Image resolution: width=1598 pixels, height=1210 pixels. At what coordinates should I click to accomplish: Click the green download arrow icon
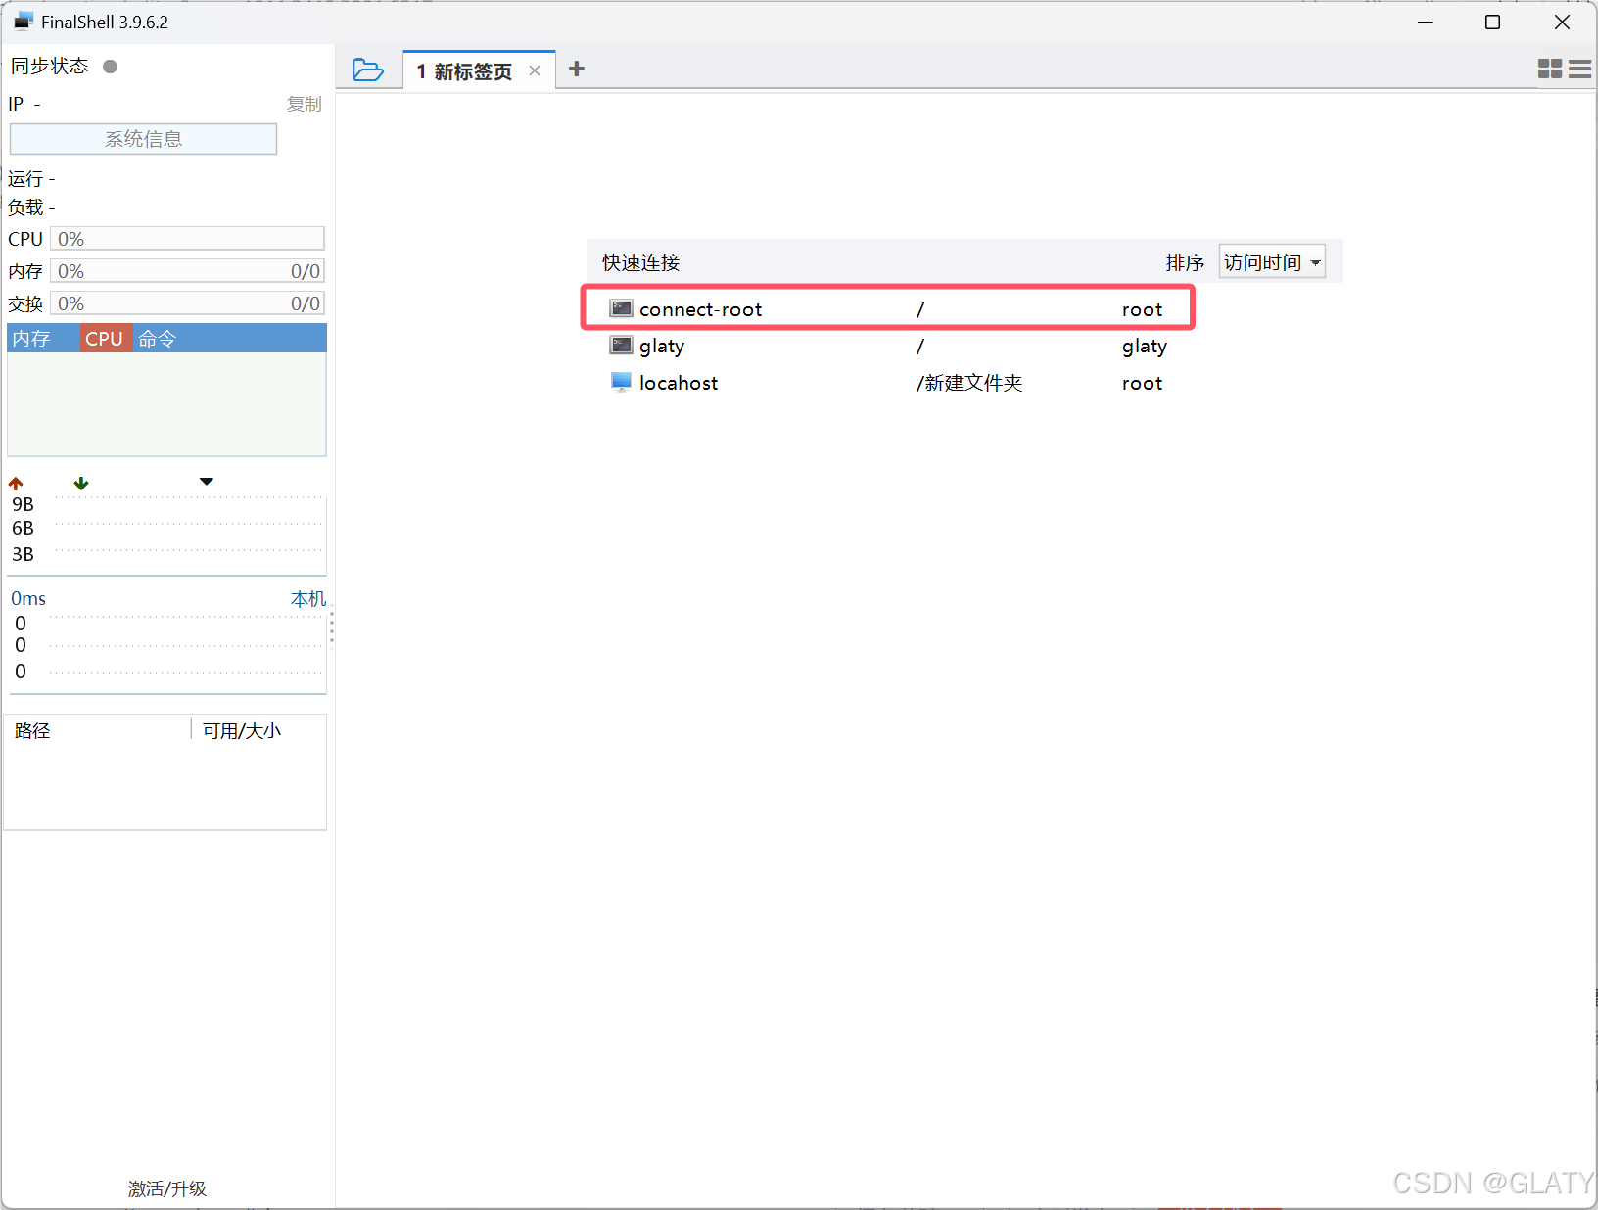[x=81, y=484]
